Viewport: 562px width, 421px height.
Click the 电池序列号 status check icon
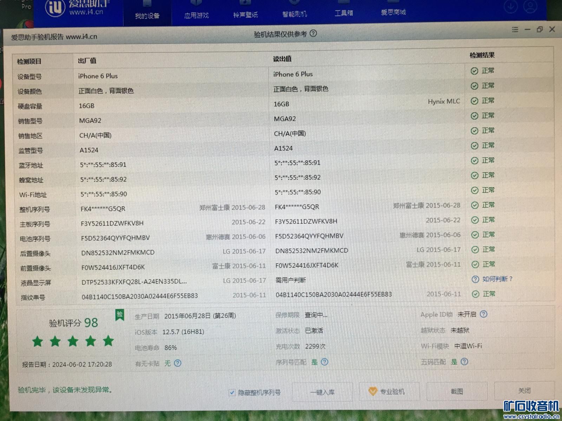(x=475, y=235)
